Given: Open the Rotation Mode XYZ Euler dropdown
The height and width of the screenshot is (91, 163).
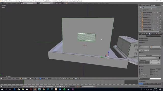Looking at the screenshot, I should [154, 36].
